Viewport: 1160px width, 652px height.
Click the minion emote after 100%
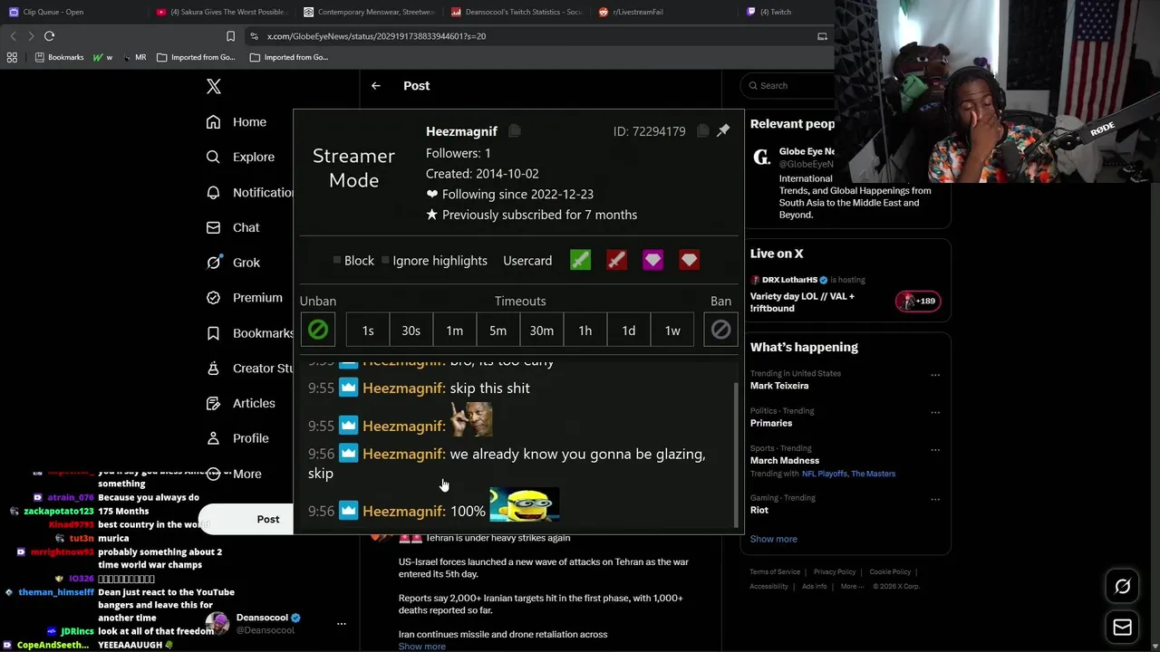point(525,505)
